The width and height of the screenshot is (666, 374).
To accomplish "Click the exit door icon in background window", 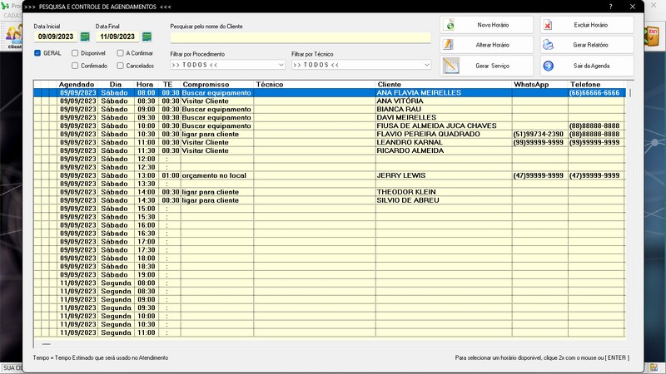I will pyautogui.click(x=652, y=36).
